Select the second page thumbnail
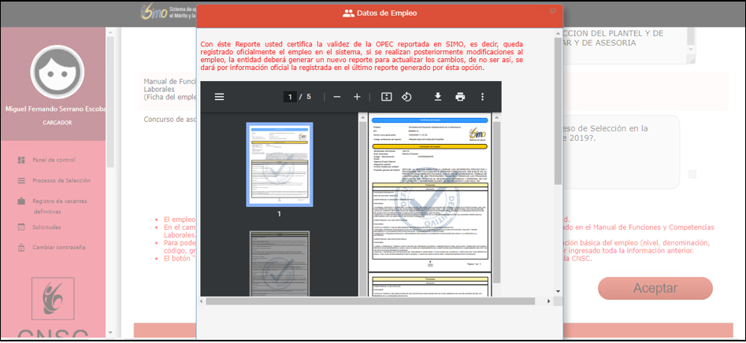 tap(279, 264)
